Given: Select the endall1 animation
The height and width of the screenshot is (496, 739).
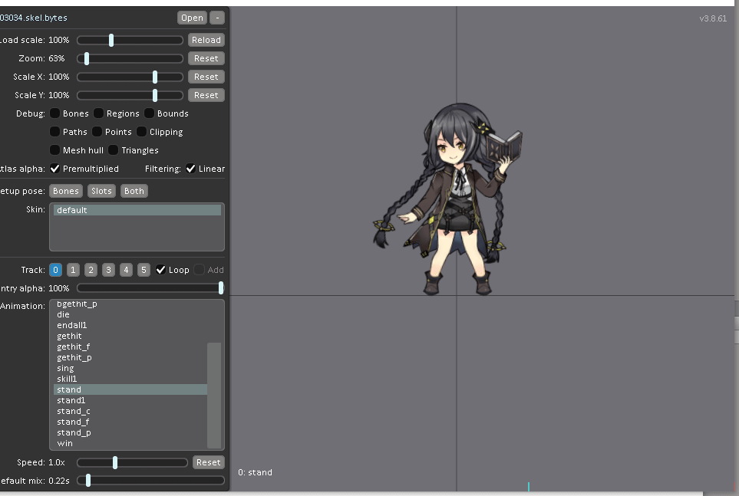Looking at the screenshot, I should point(130,326).
